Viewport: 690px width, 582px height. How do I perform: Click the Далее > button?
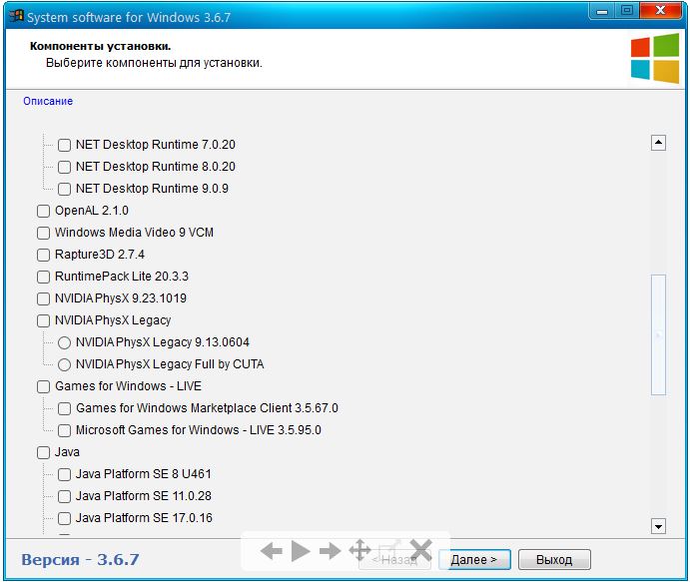click(x=474, y=560)
